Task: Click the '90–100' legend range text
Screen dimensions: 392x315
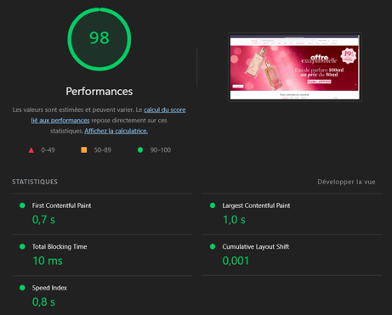Action: click(x=161, y=150)
